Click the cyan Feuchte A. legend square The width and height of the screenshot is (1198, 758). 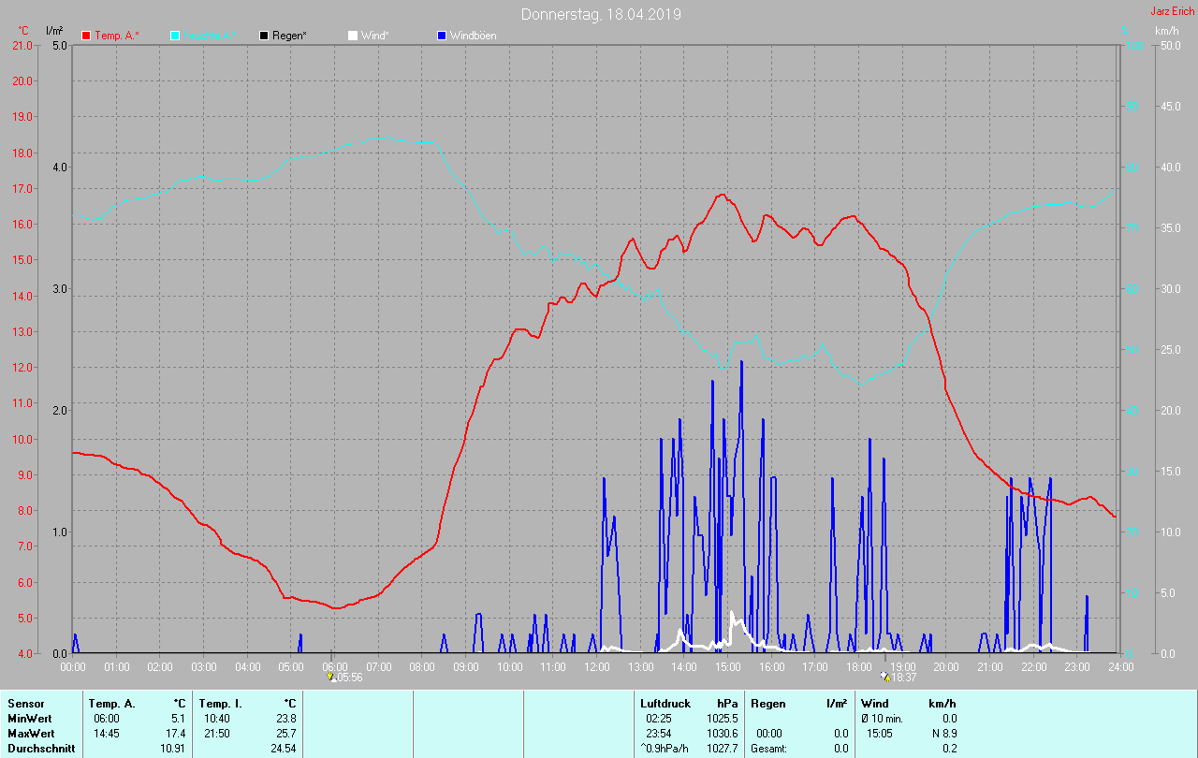click(x=175, y=36)
